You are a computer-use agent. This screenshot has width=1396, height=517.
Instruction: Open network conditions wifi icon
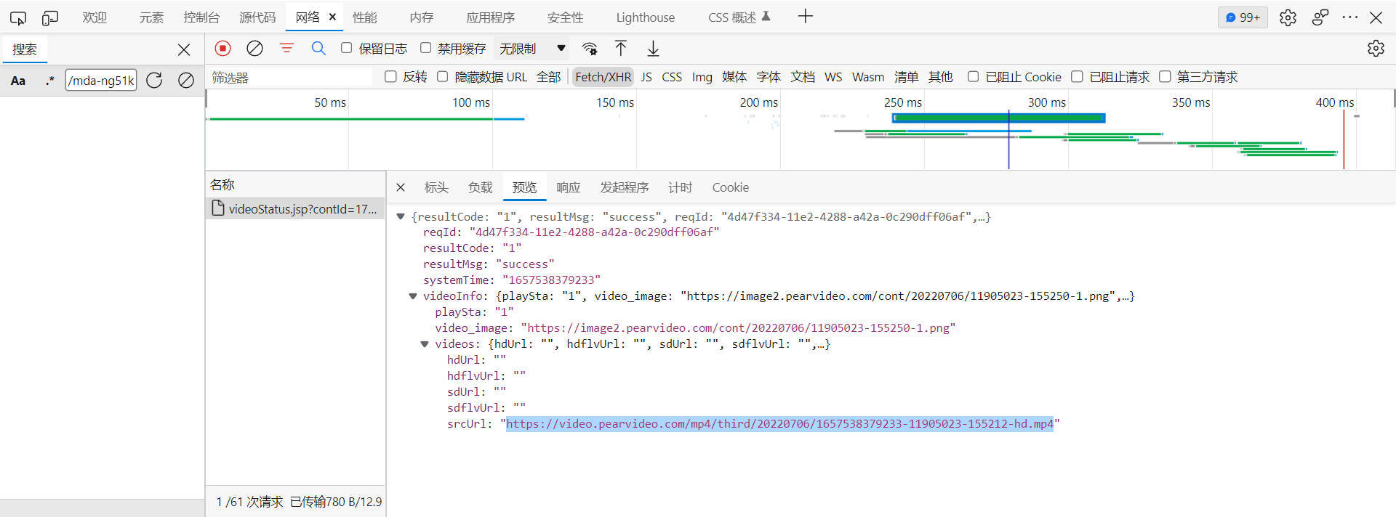coord(590,49)
